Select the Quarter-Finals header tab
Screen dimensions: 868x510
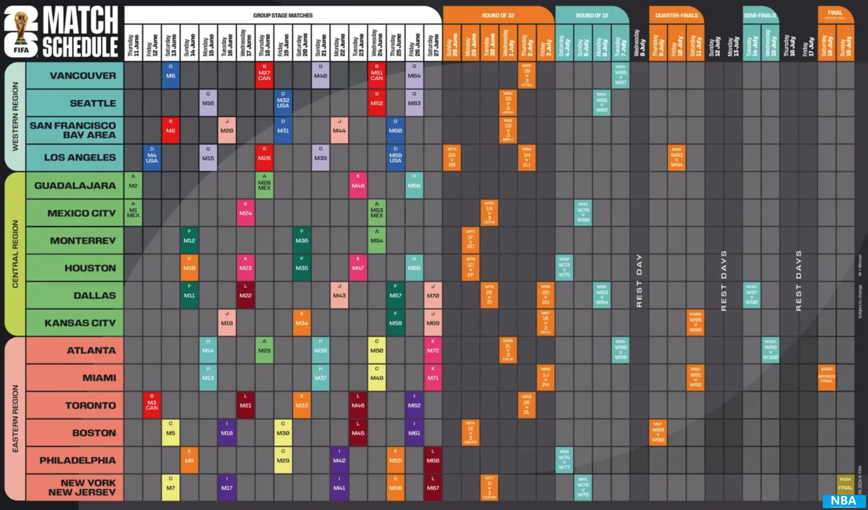click(676, 15)
